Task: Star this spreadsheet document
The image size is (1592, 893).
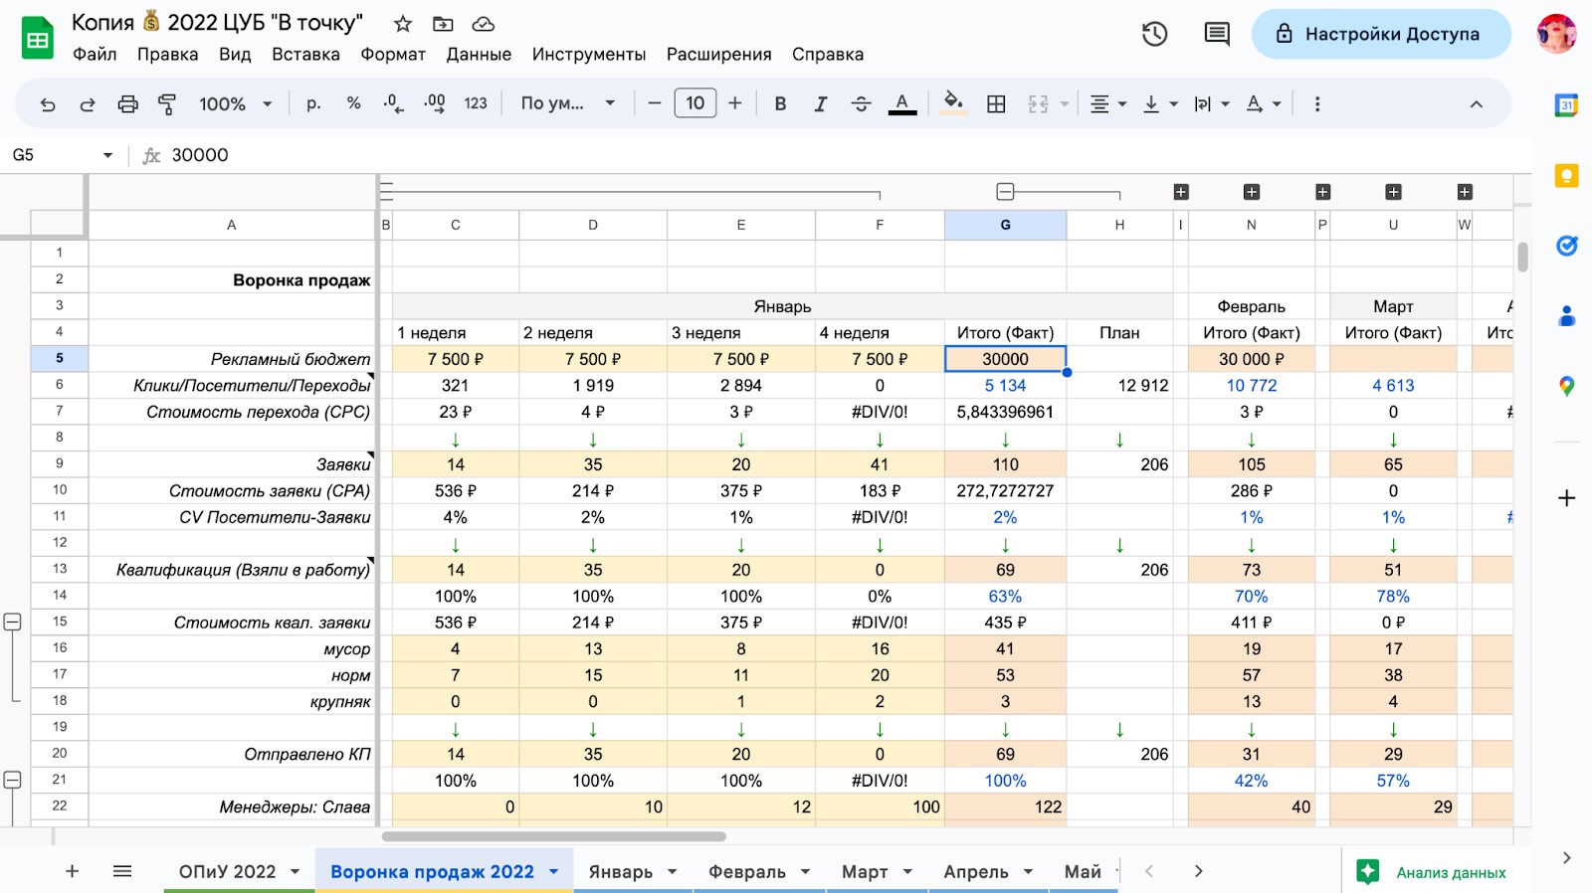Action: [x=403, y=23]
